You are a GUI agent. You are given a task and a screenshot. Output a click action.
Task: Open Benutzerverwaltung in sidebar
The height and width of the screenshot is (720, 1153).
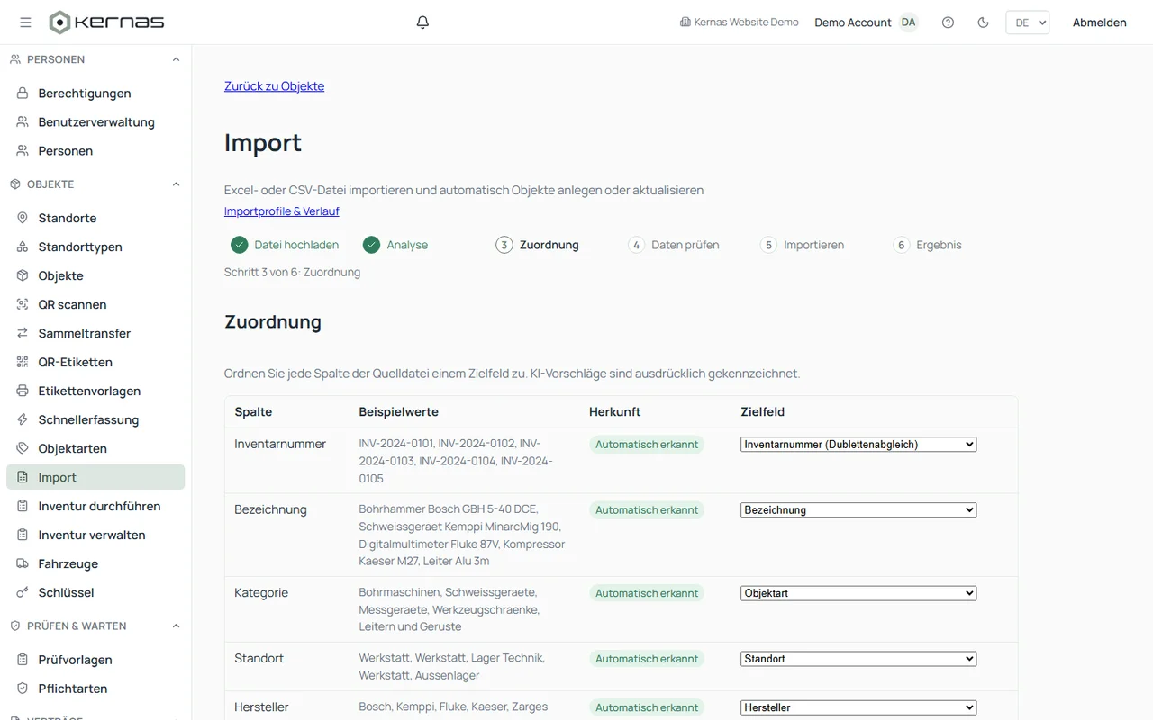pos(95,122)
